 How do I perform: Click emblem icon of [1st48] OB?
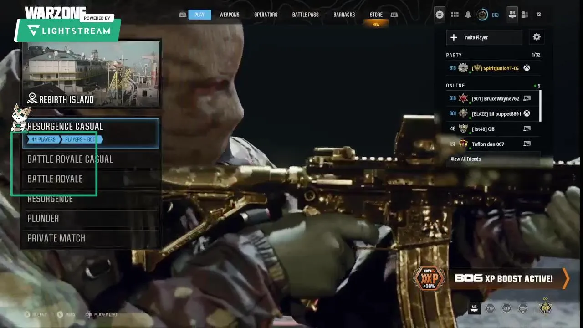[463, 128]
